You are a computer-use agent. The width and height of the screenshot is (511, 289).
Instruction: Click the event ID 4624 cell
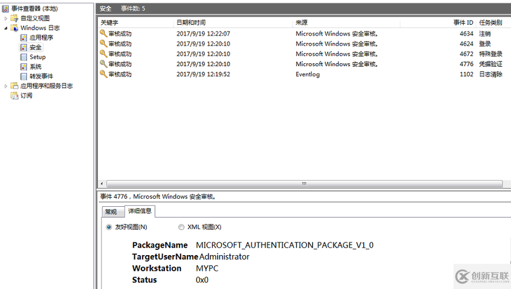[x=466, y=44]
